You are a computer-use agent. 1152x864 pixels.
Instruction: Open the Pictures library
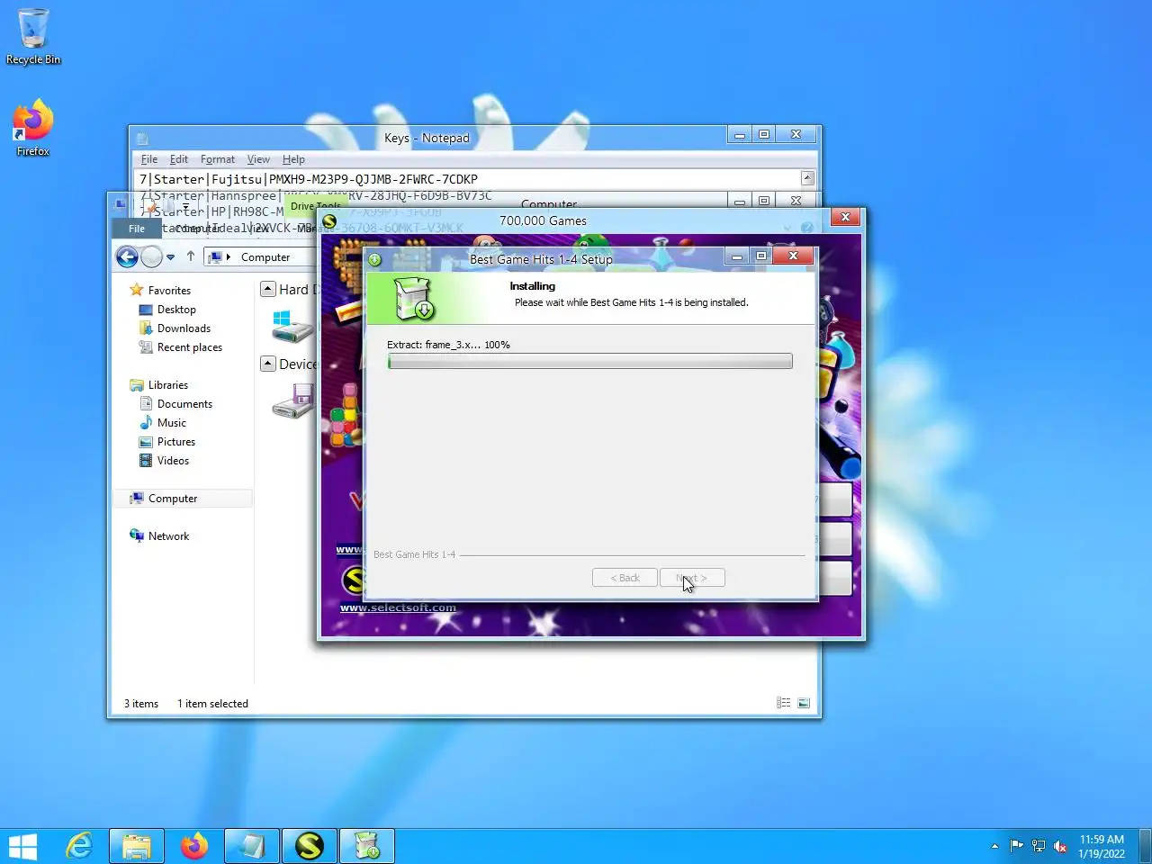[x=176, y=441]
